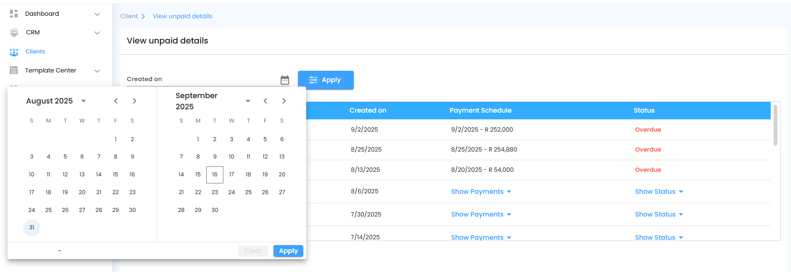Open the calendar icon in Created on field
The image size is (791, 272).
[x=285, y=80]
